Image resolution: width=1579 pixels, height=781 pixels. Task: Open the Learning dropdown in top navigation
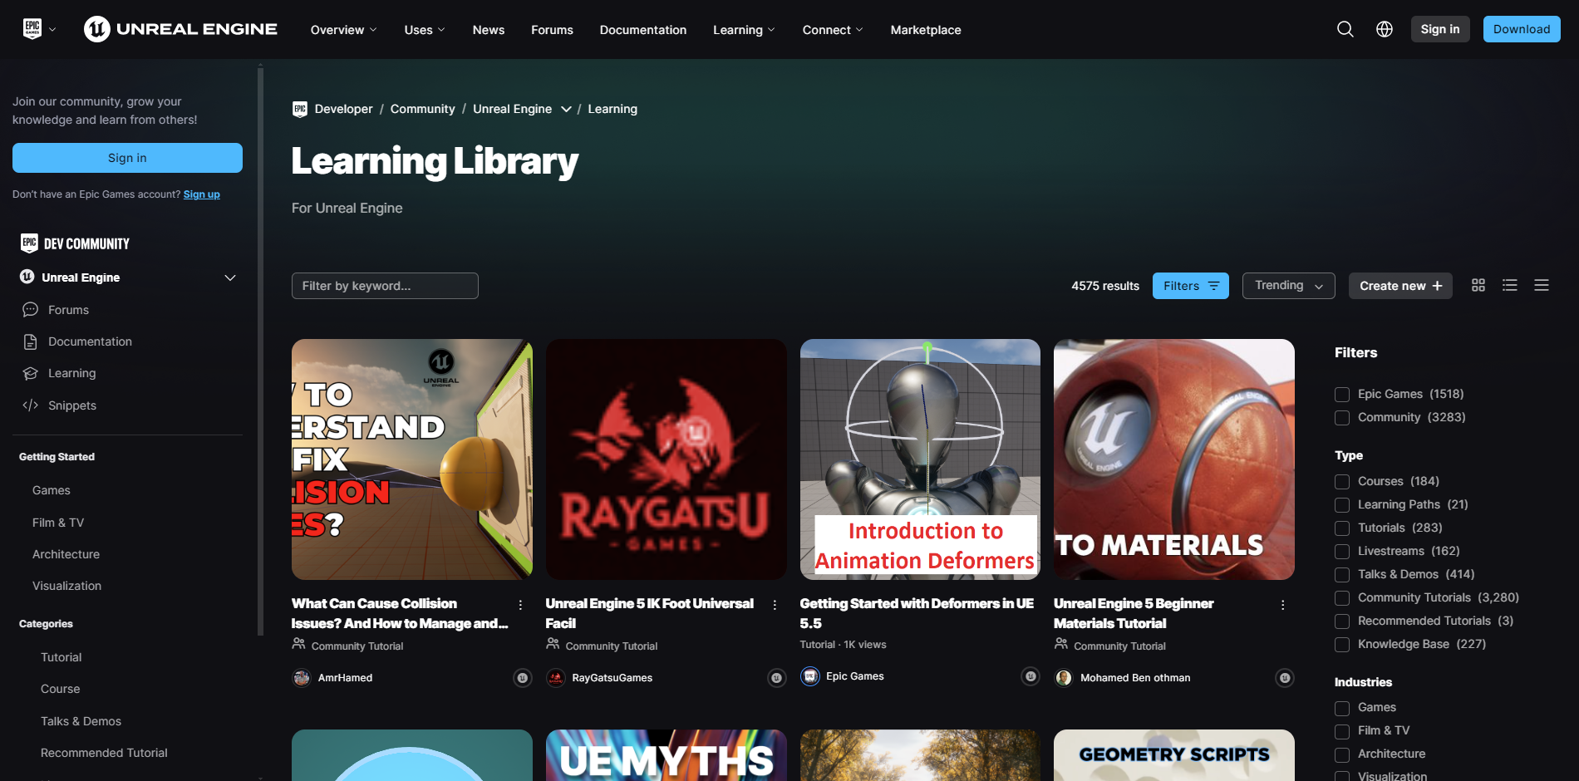click(744, 30)
